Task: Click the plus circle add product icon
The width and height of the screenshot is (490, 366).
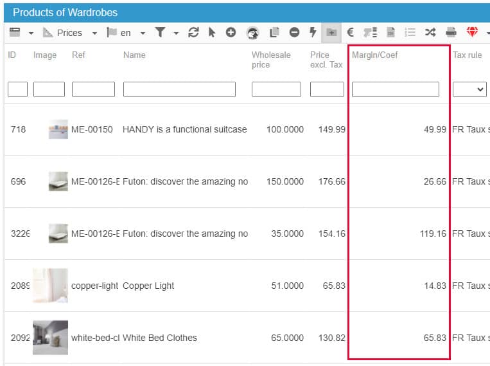Action: (x=231, y=32)
